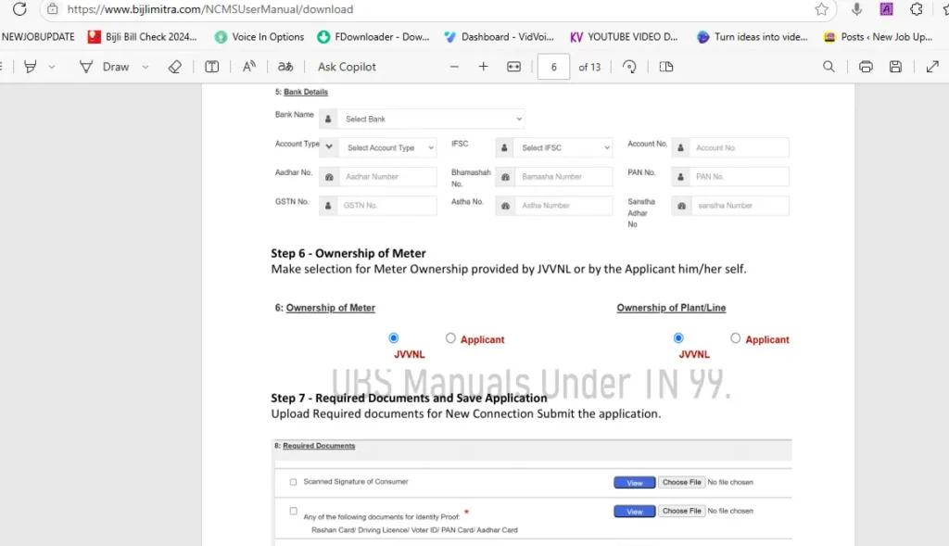This screenshot has height=546, width=949.
Task: Click the Fit to width icon
Action: tap(513, 67)
